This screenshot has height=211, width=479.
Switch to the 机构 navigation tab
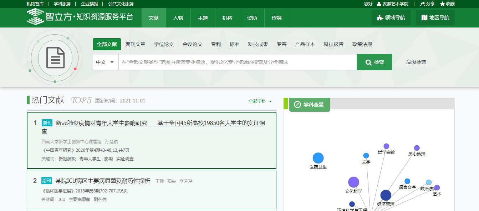[x=227, y=18]
